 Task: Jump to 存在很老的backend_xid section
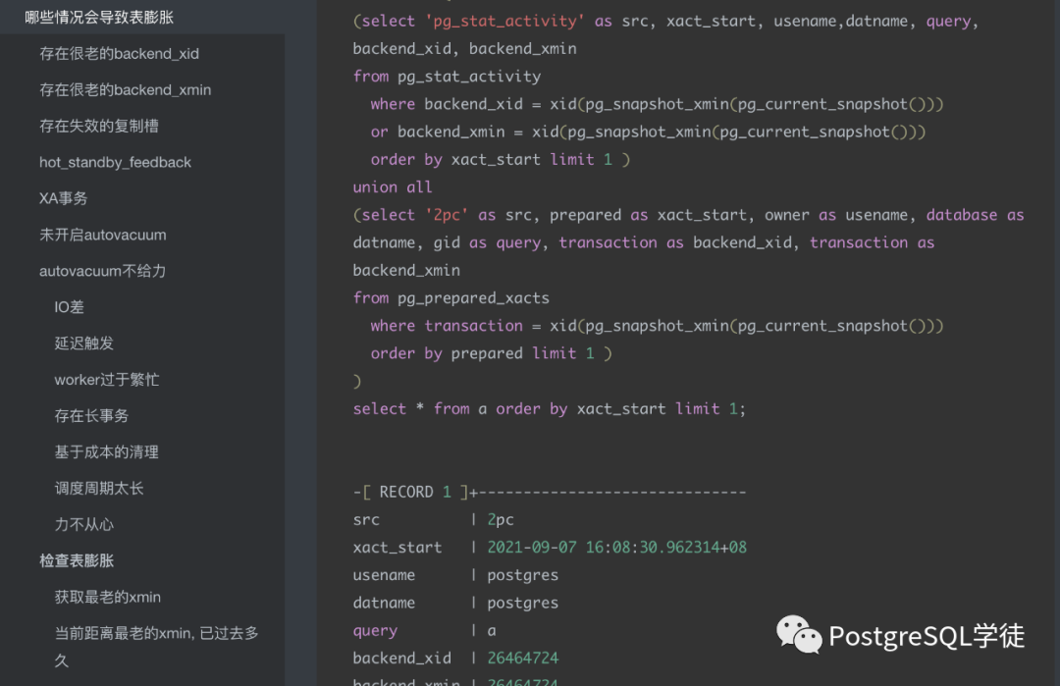(x=119, y=53)
